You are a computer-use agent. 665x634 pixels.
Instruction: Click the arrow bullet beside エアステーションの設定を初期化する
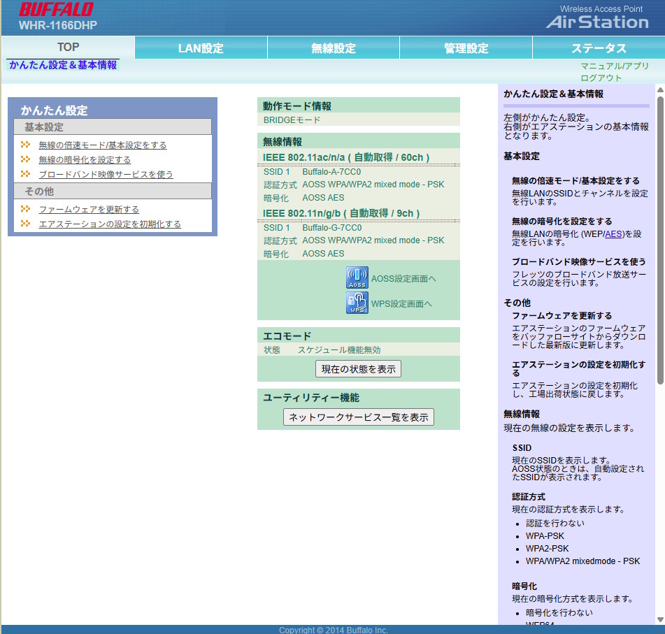point(25,224)
